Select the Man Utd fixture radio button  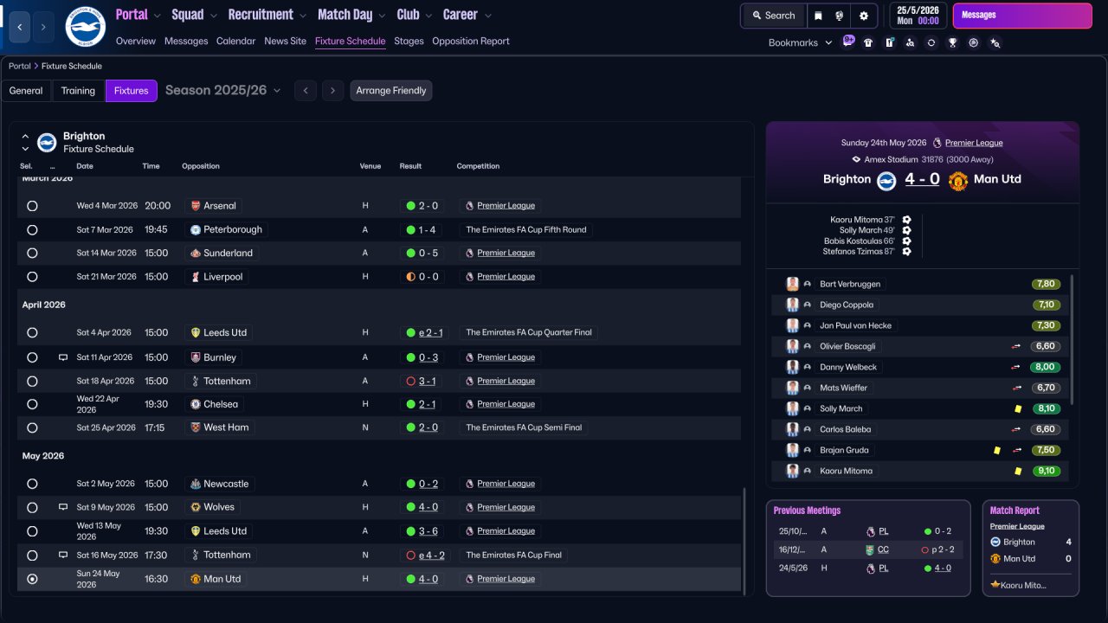[32, 579]
